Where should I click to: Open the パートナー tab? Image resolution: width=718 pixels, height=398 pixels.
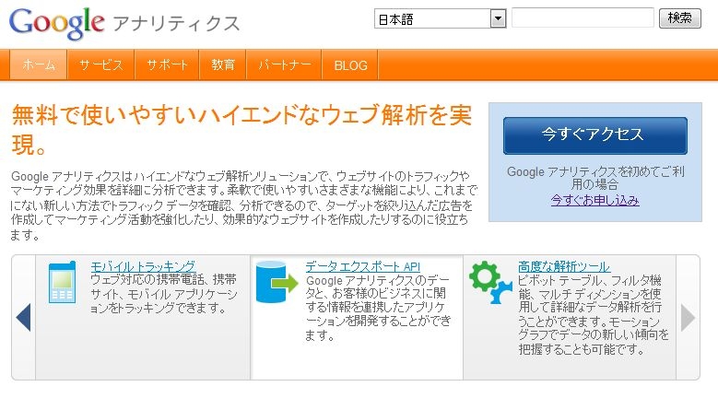click(x=284, y=65)
